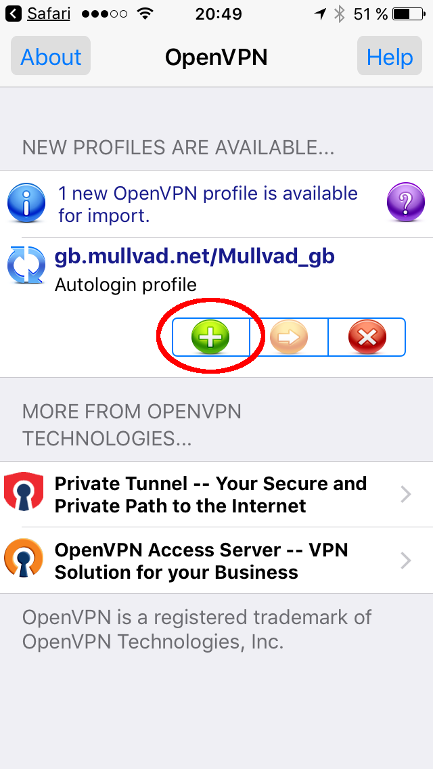Viewport: 433px width, 769px height.
Task: Tap the orange arrow forward icon
Action: pos(289,337)
